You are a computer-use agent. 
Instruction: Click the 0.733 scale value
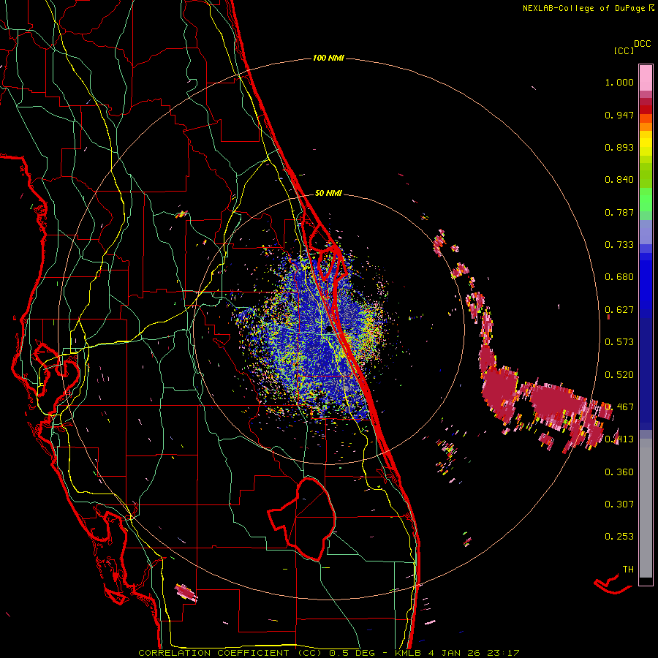click(x=619, y=245)
